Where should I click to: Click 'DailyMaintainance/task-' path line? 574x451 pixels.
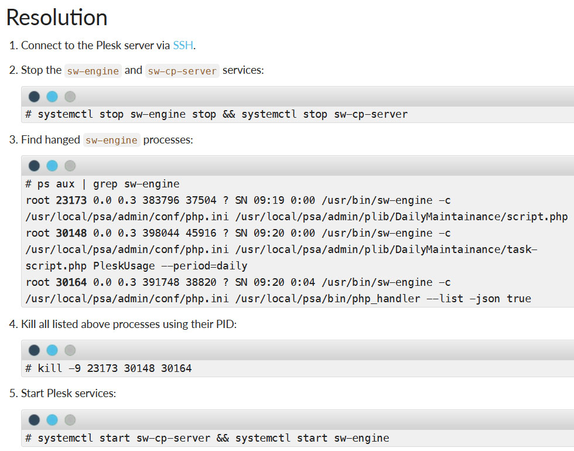click(281, 250)
